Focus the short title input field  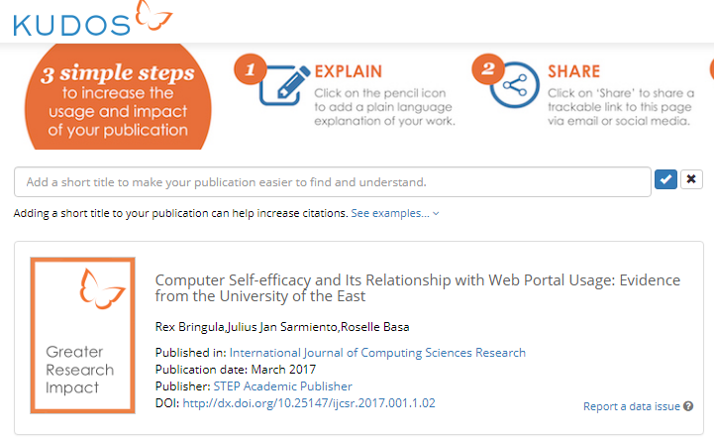[333, 182]
